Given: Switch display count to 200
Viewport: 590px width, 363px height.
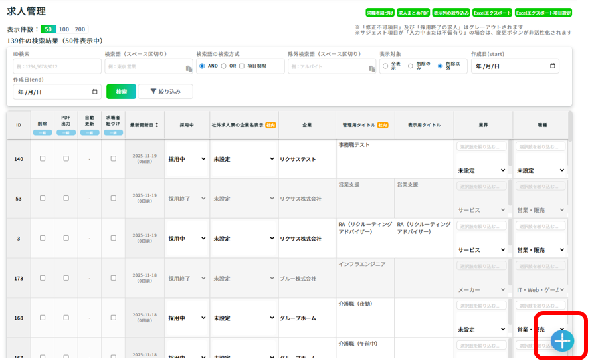Looking at the screenshot, I should pos(80,29).
